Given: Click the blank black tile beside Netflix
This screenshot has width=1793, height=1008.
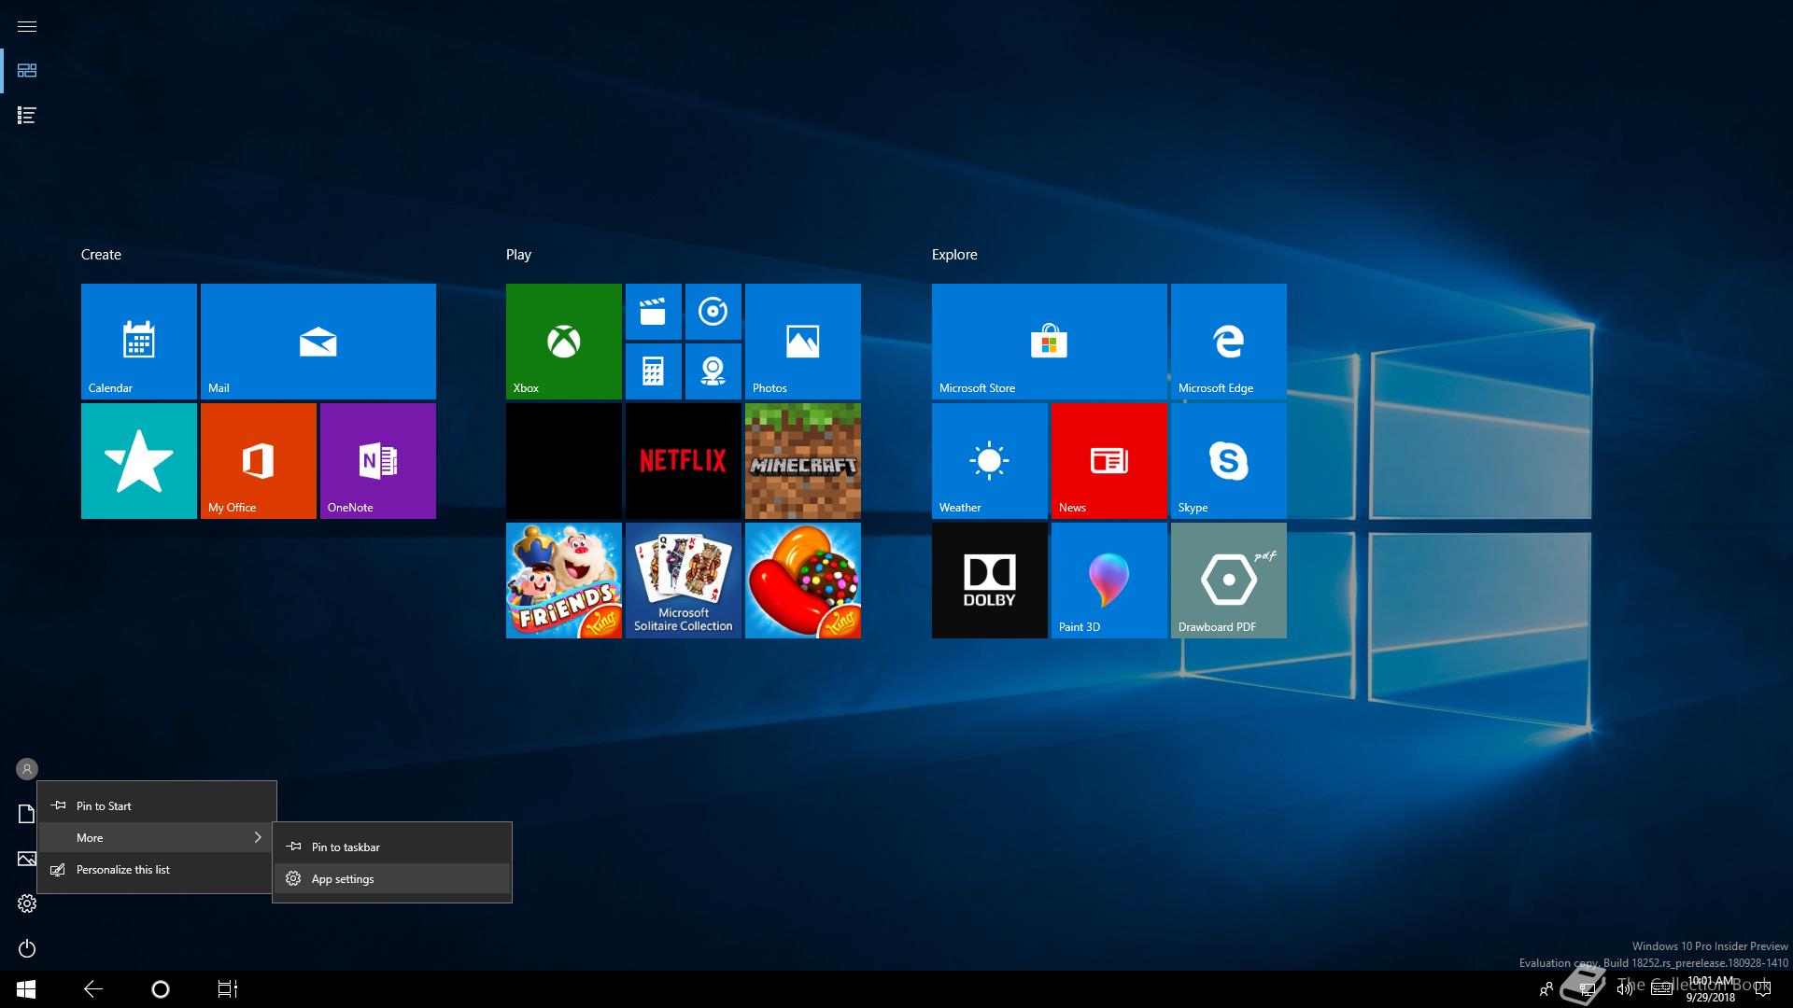Looking at the screenshot, I should click(564, 461).
